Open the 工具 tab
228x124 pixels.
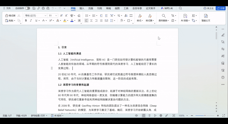(x=126, y=9)
